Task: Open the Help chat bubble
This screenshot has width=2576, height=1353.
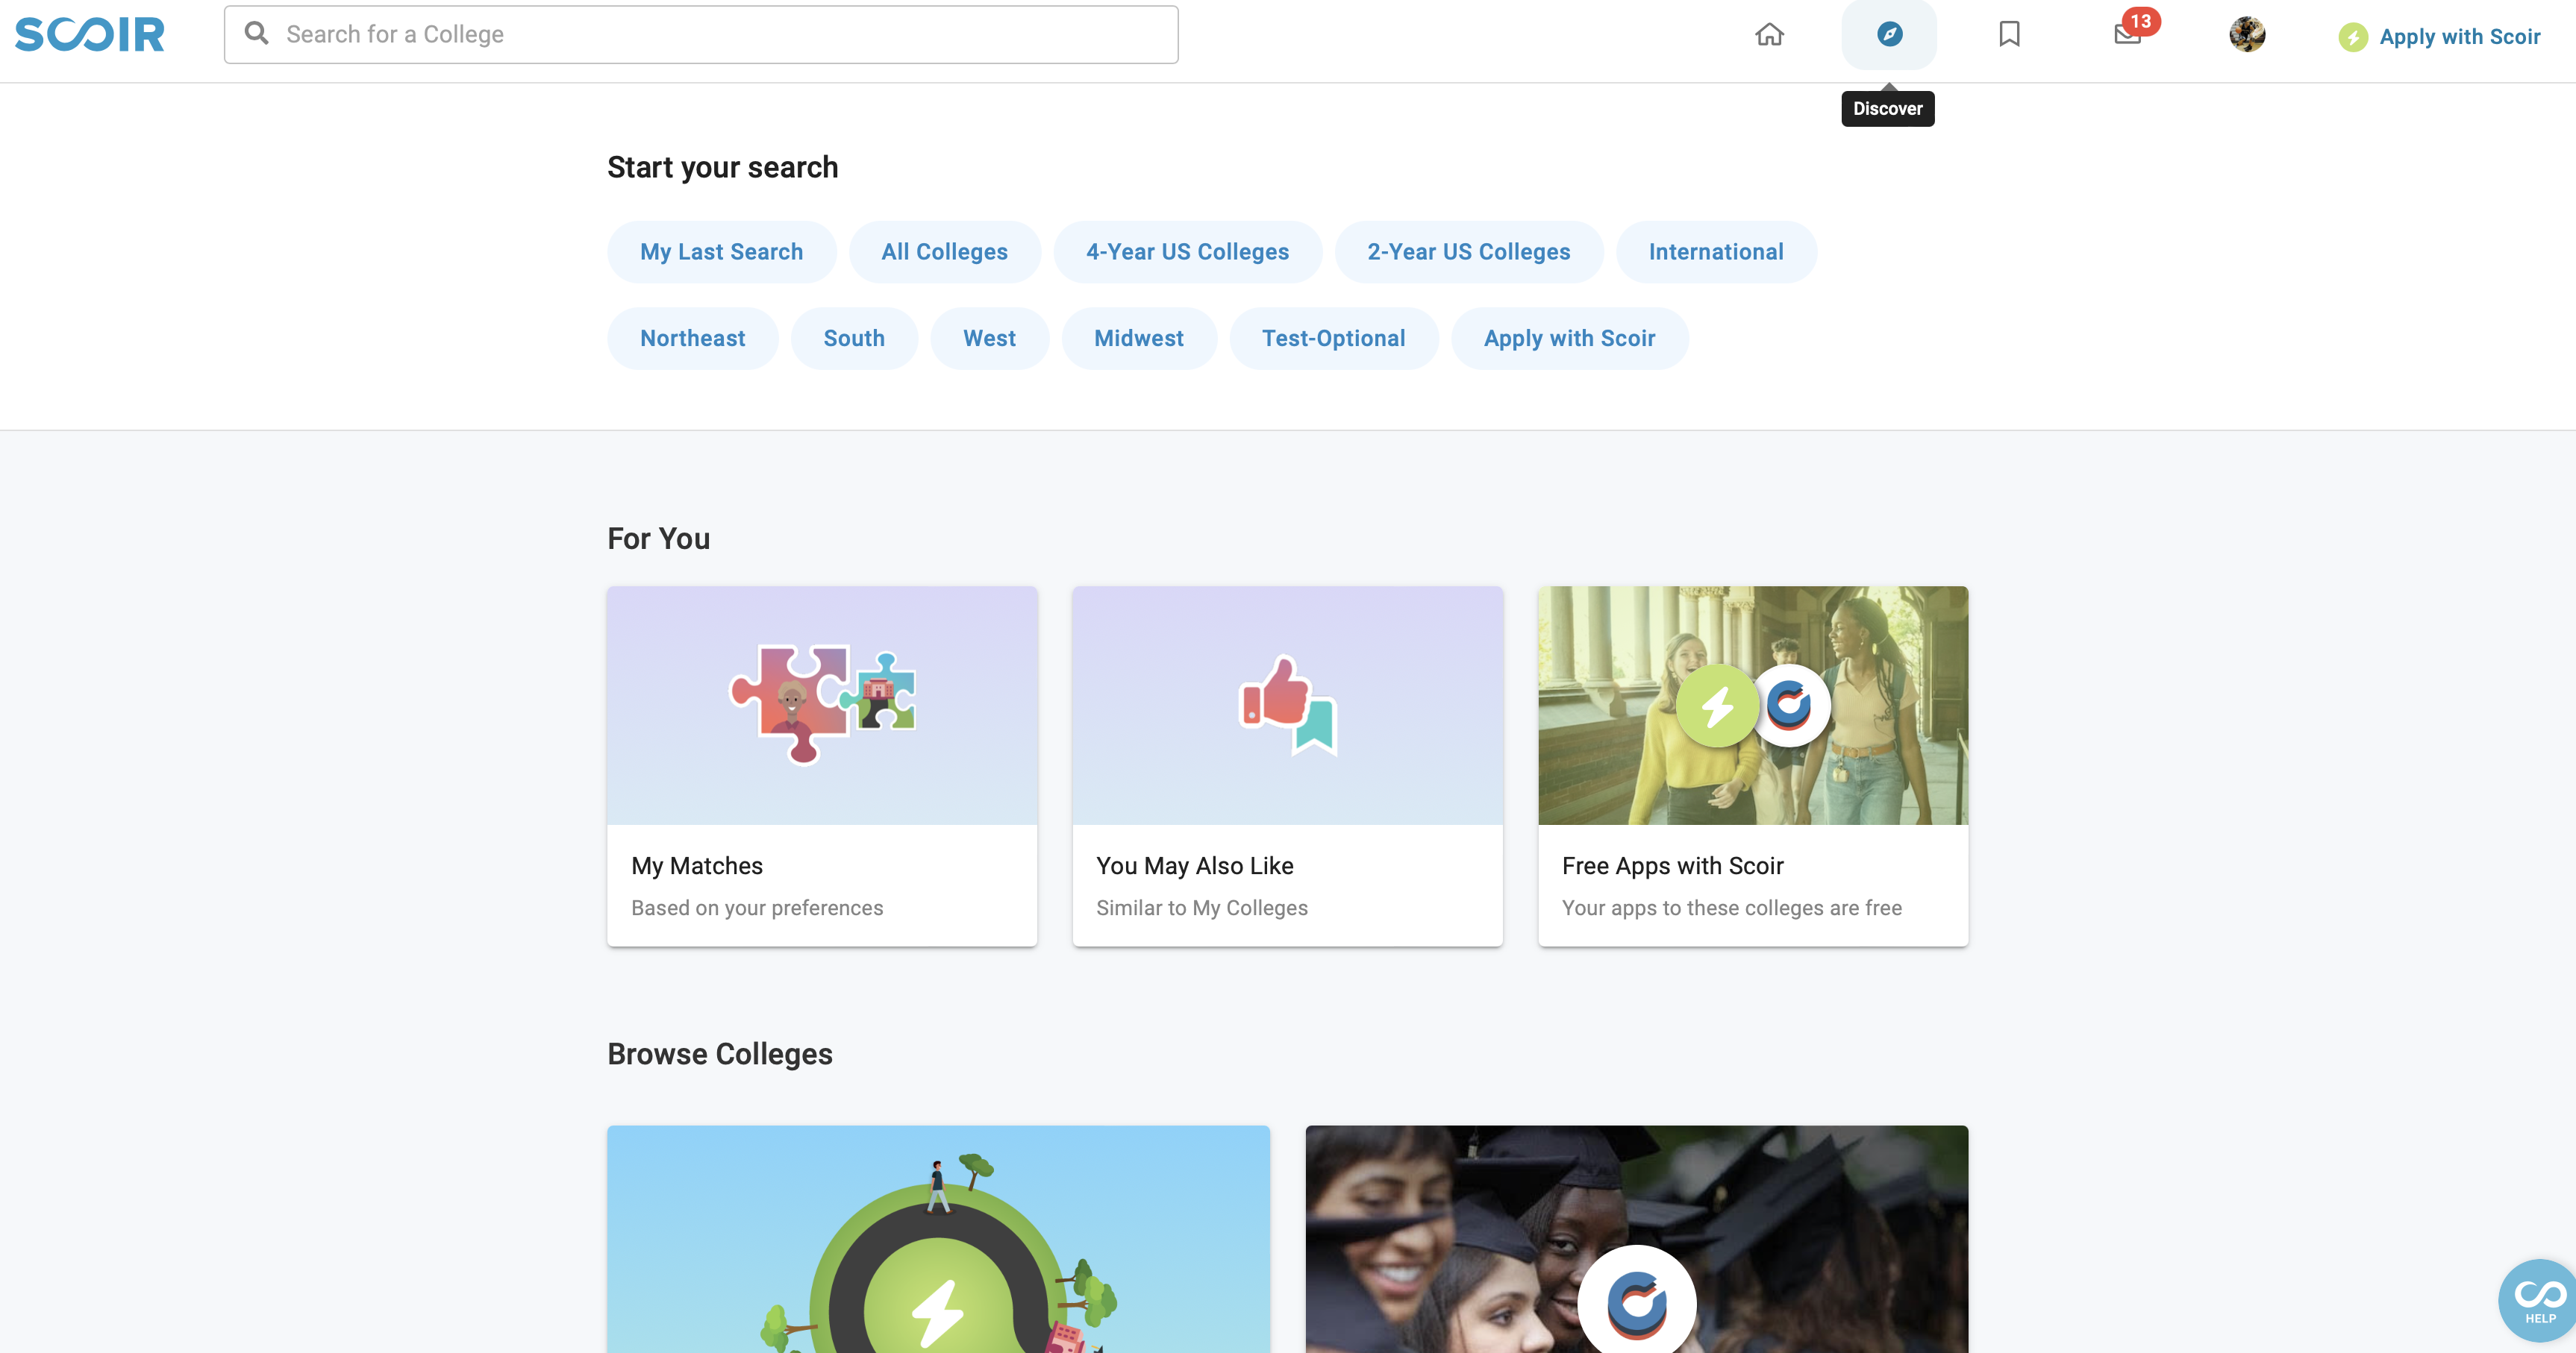Action: click(2538, 1301)
